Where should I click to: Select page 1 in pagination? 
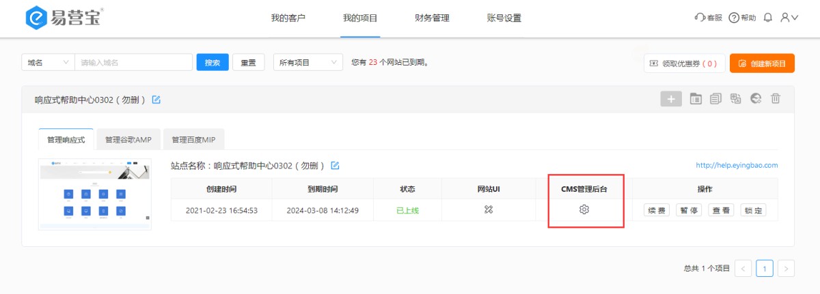click(765, 268)
